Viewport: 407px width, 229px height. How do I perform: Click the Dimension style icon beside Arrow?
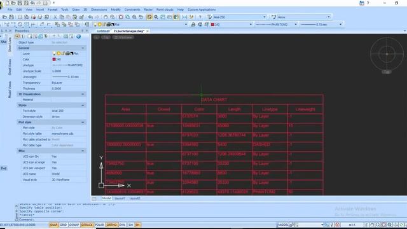[x=273, y=17]
